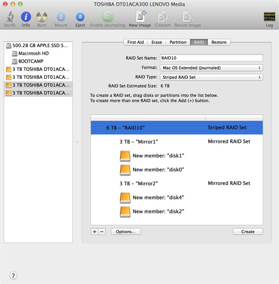
Task: Open the Info inspector icon
Action: pos(26,17)
